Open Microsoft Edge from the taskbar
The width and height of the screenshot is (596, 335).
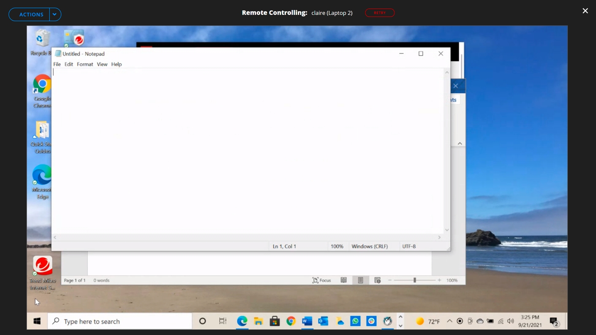(x=242, y=321)
